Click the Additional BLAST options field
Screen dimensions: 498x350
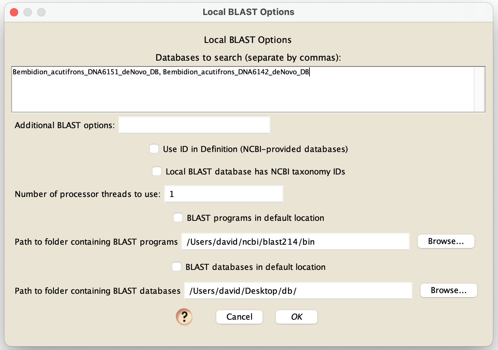coord(194,125)
